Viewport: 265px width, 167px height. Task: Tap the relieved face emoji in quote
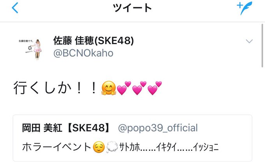click(99, 147)
